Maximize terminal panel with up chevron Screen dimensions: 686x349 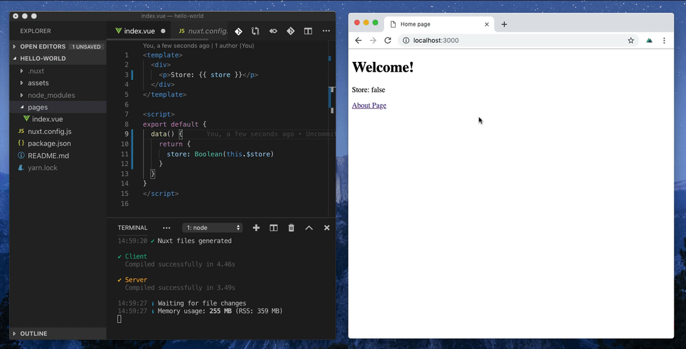click(x=309, y=228)
